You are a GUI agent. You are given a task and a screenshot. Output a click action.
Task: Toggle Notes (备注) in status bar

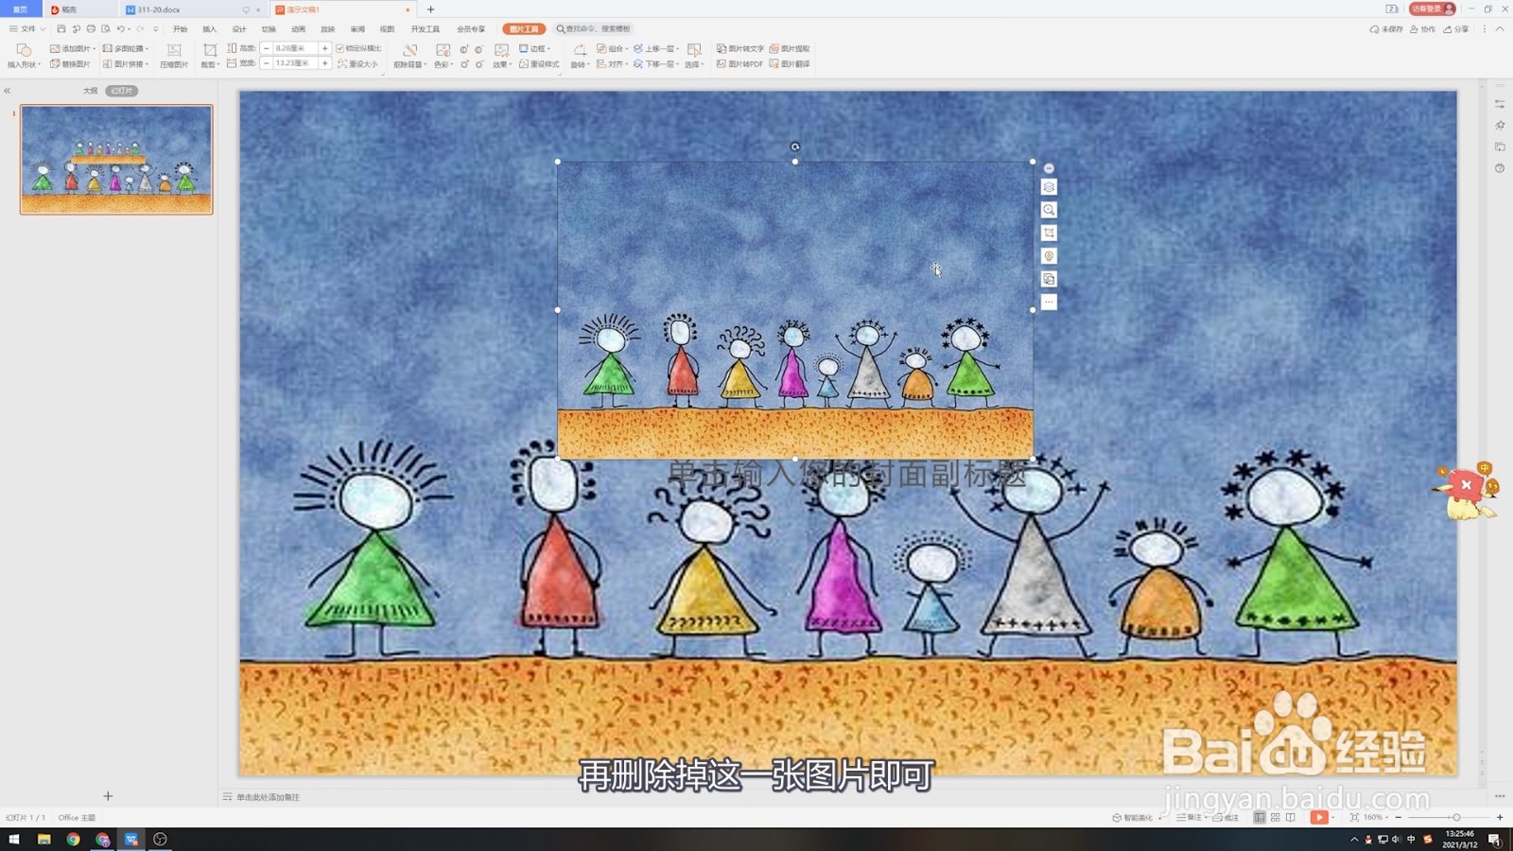coord(1190,817)
